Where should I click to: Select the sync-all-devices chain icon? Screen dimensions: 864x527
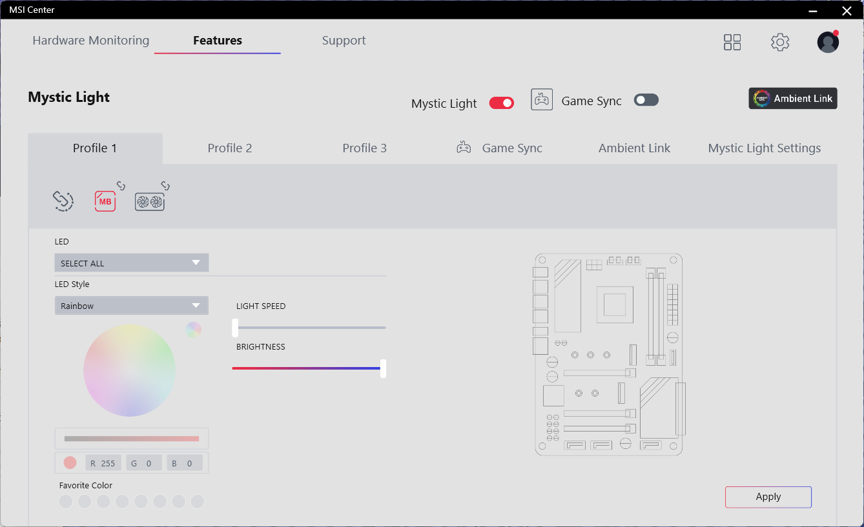(x=63, y=201)
